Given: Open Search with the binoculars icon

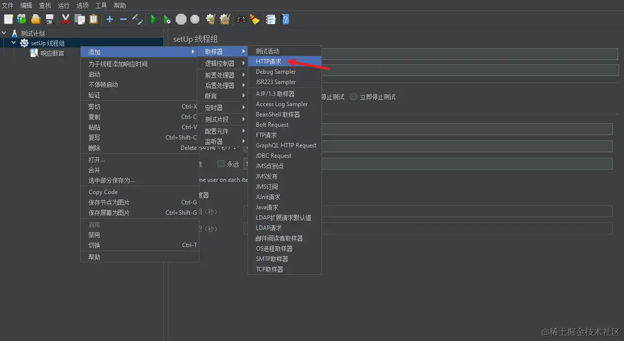Looking at the screenshot, I should (241, 19).
